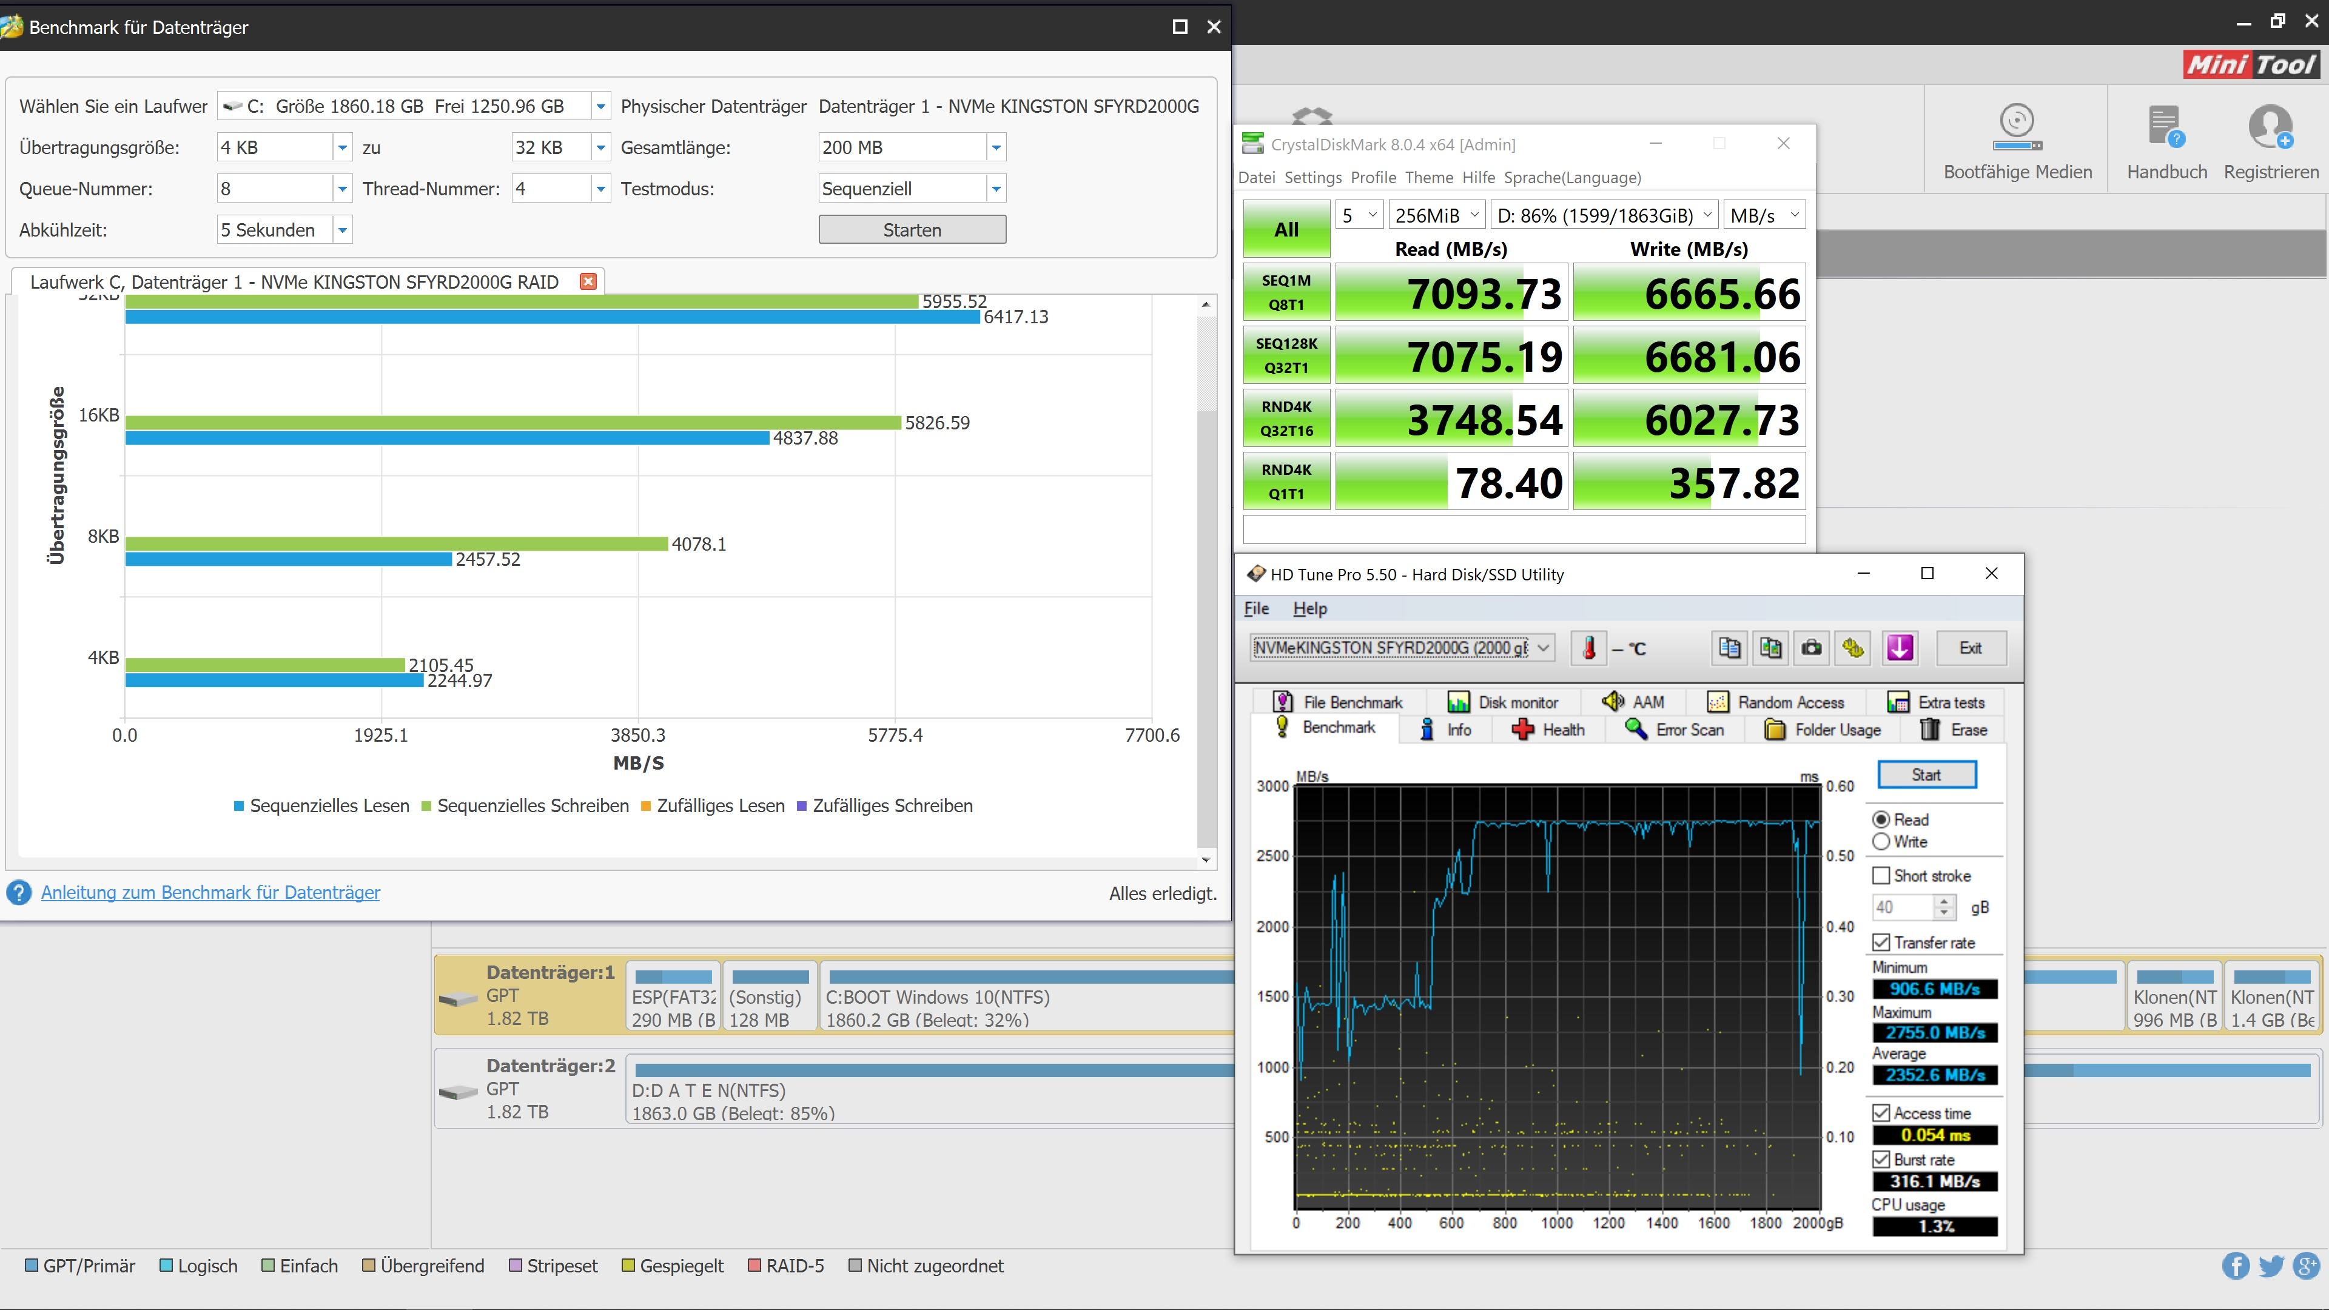This screenshot has width=2329, height=1310.
Task: Open HD Tune AAM tab
Action: [x=1633, y=702]
